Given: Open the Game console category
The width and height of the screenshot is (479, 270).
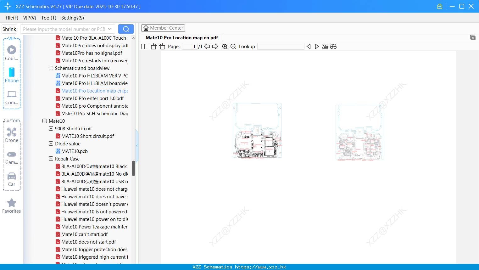Looking at the screenshot, I should 12,157.
